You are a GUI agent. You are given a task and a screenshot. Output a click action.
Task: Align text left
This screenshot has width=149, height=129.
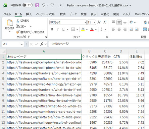point(113,29)
